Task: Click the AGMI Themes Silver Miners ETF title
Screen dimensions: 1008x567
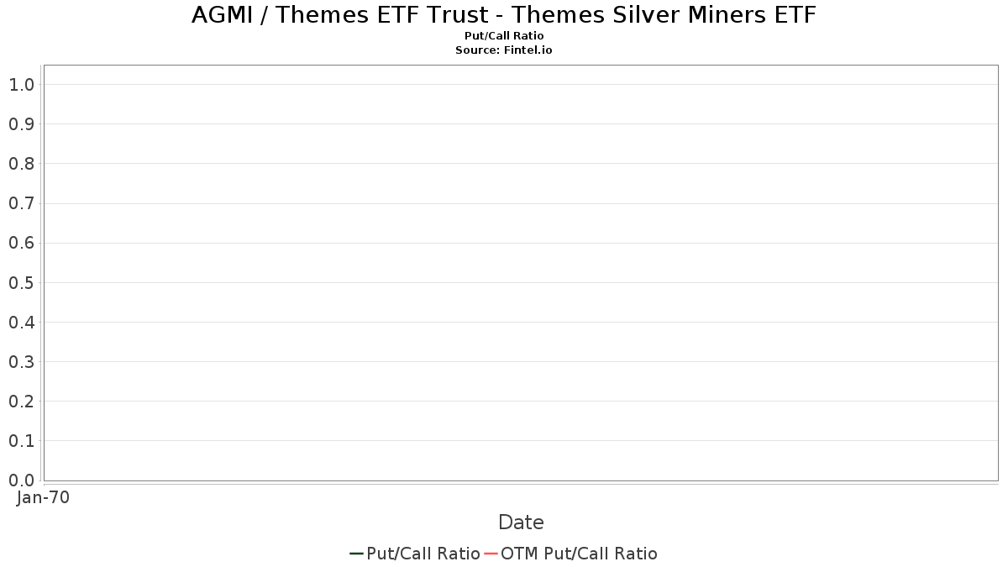Action: coord(504,15)
